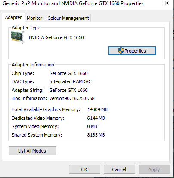Image resolution: width=174 pixels, height=178 pixels.
Task: Cancel the properties dialog
Action: 119,169
